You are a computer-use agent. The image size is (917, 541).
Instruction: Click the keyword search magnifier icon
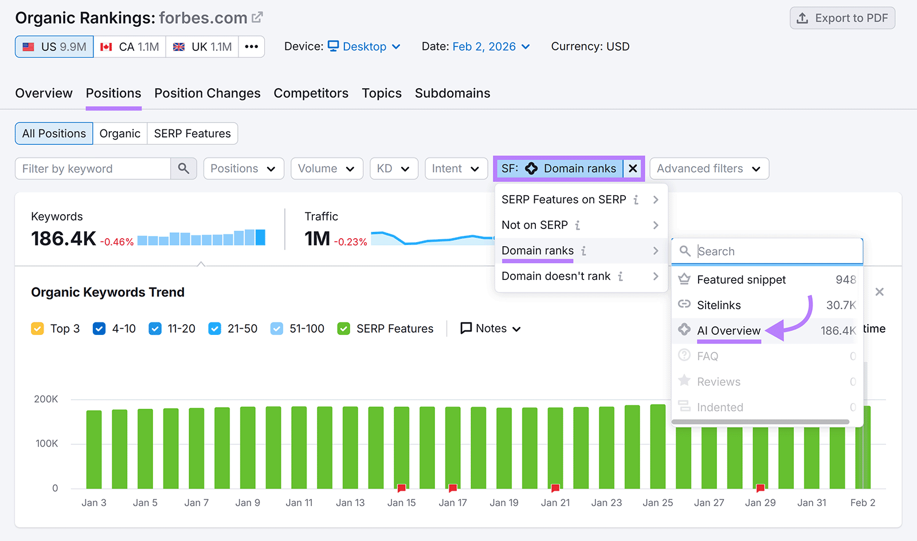183,168
